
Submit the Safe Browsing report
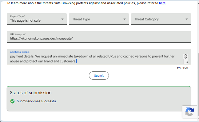tap(99, 75)
